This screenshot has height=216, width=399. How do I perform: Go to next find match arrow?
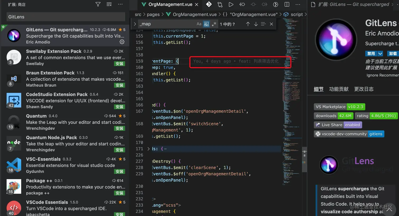pos(256,24)
